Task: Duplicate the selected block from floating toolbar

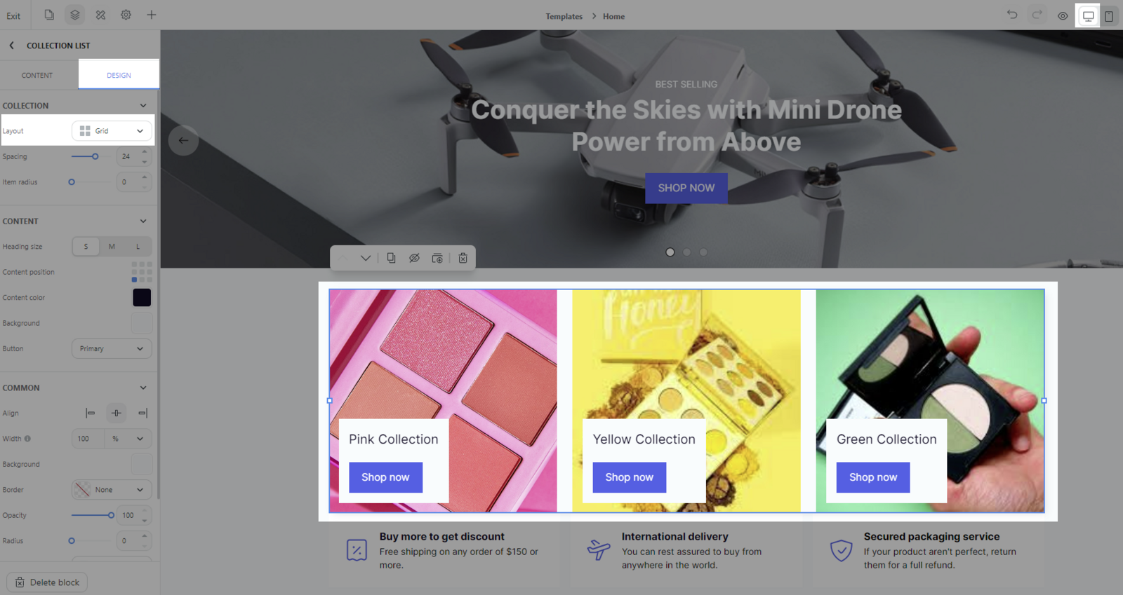Action: 391,258
